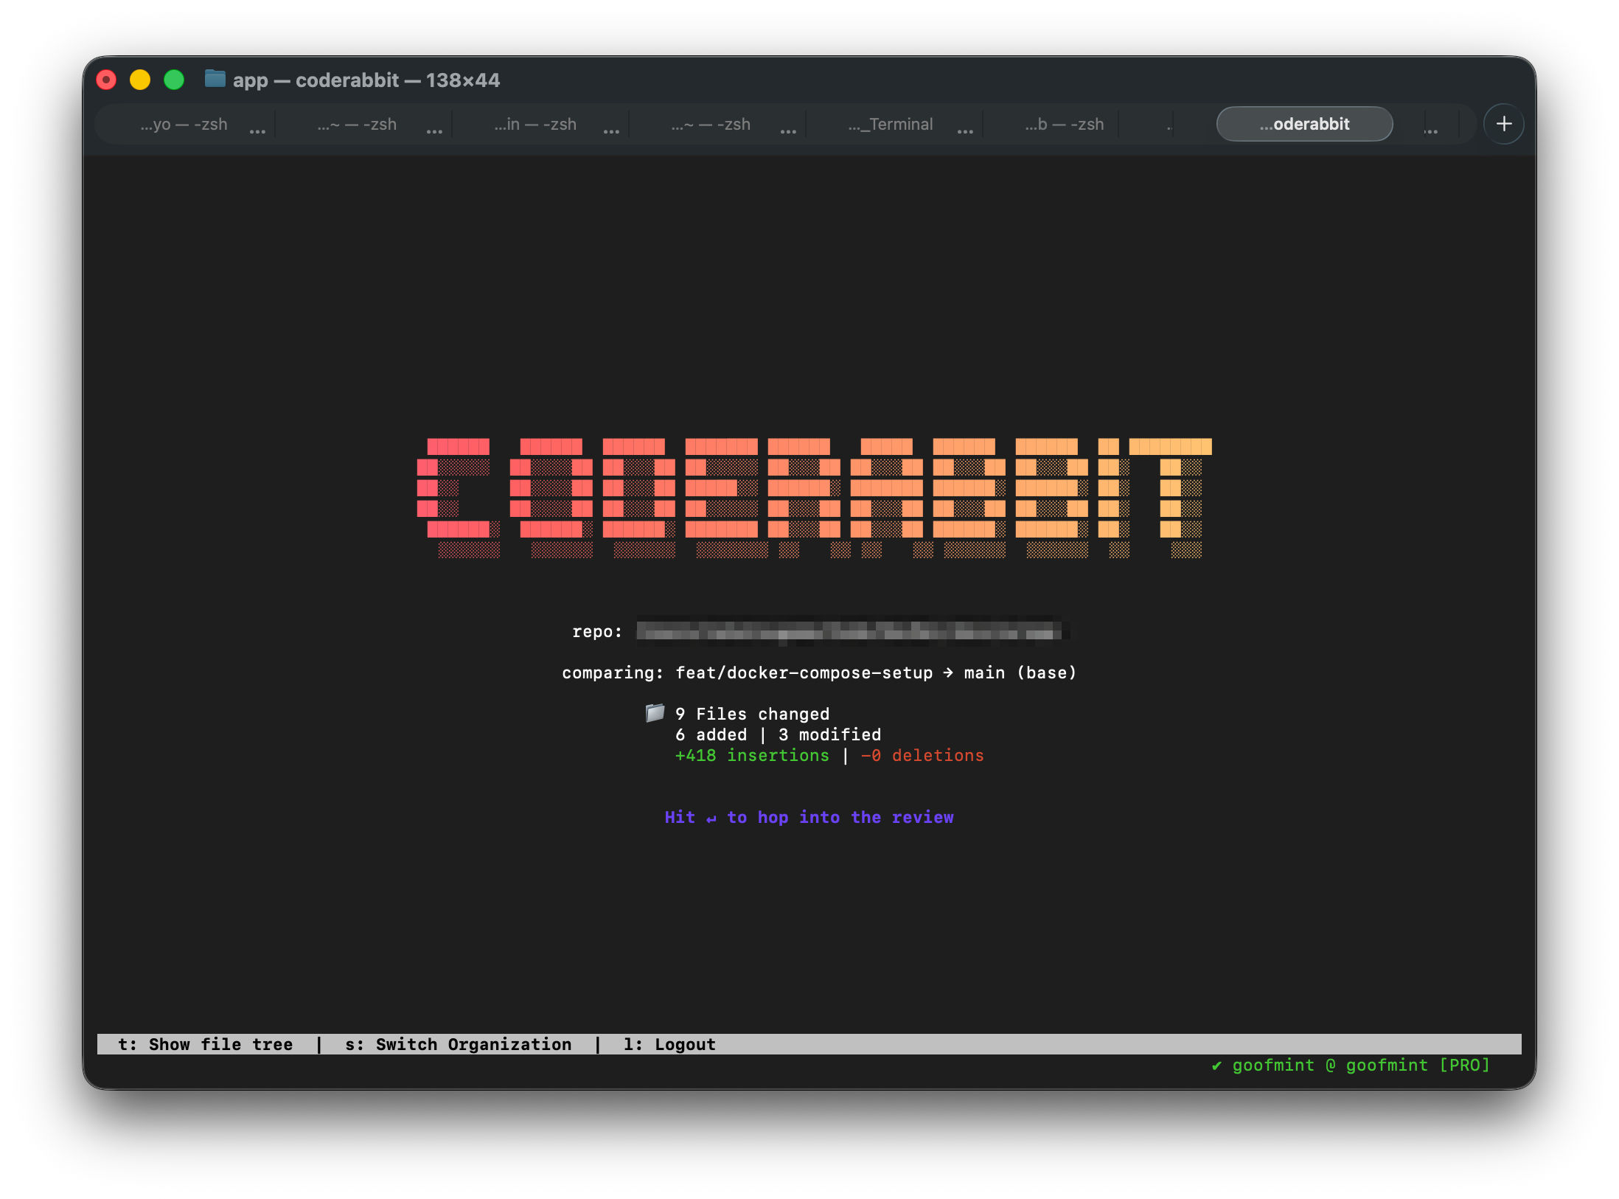Click the green full-screen window button
This screenshot has width=1619, height=1199.
(x=174, y=80)
